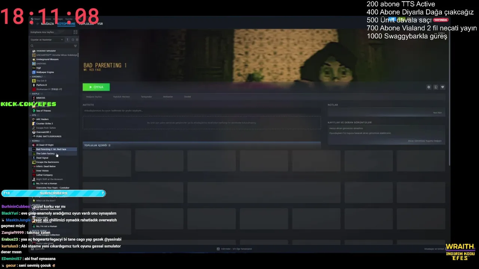Add game to favorites heart icon
Image resolution: width=479 pixels, height=269 pixels.
(443, 87)
